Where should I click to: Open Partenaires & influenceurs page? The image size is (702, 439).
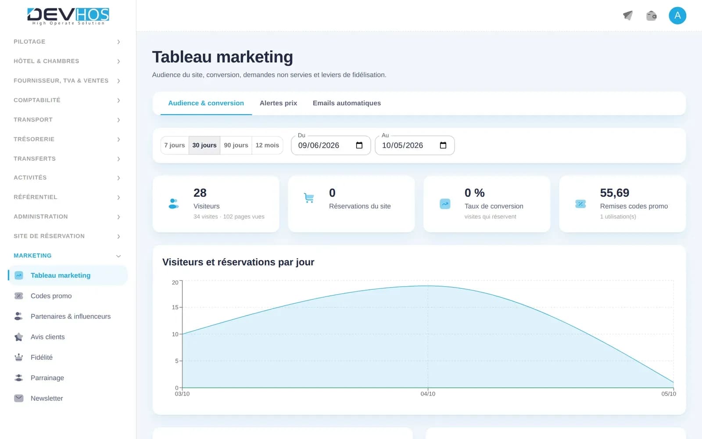pos(68,316)
